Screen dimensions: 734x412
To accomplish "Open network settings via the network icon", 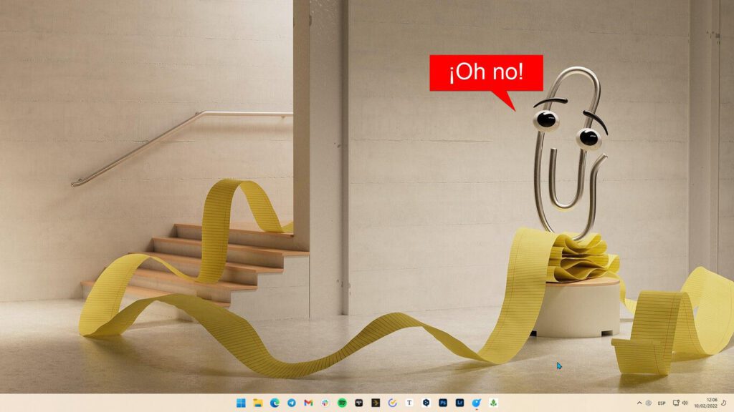I will pos(676,401).
